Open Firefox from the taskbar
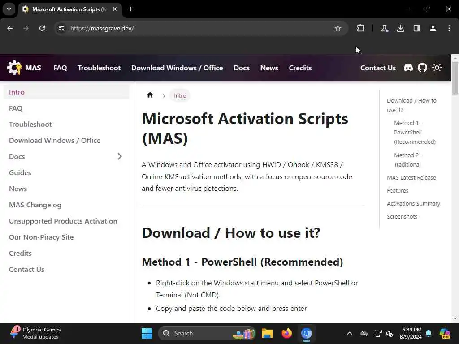Image resolution: width=459 pixels, height=344 pixels. click(286, 333)
